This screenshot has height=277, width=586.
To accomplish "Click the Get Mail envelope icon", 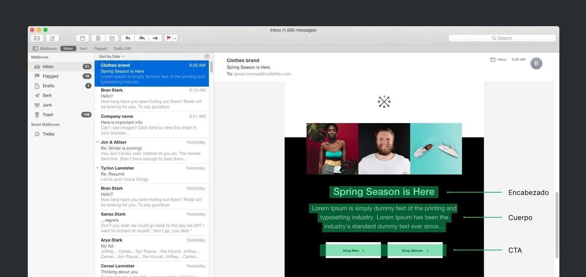I will pos(37,38).
